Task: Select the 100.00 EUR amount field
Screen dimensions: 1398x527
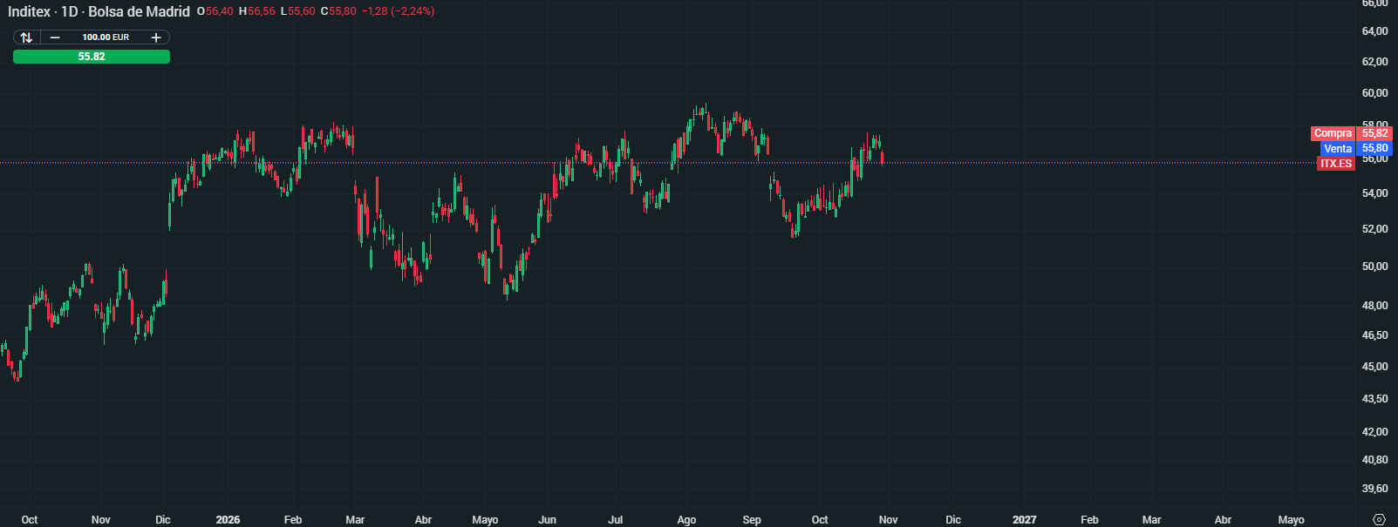Action: (106, 37)
